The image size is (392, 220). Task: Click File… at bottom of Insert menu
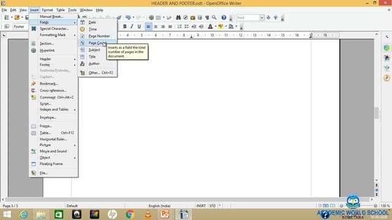point(53,173)
